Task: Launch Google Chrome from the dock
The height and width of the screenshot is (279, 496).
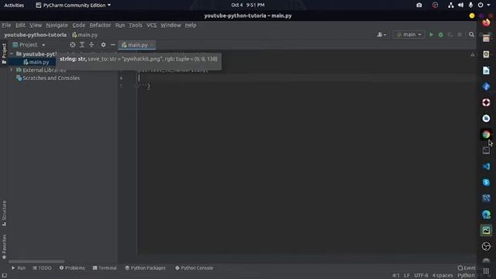Action: pos(486,134)
